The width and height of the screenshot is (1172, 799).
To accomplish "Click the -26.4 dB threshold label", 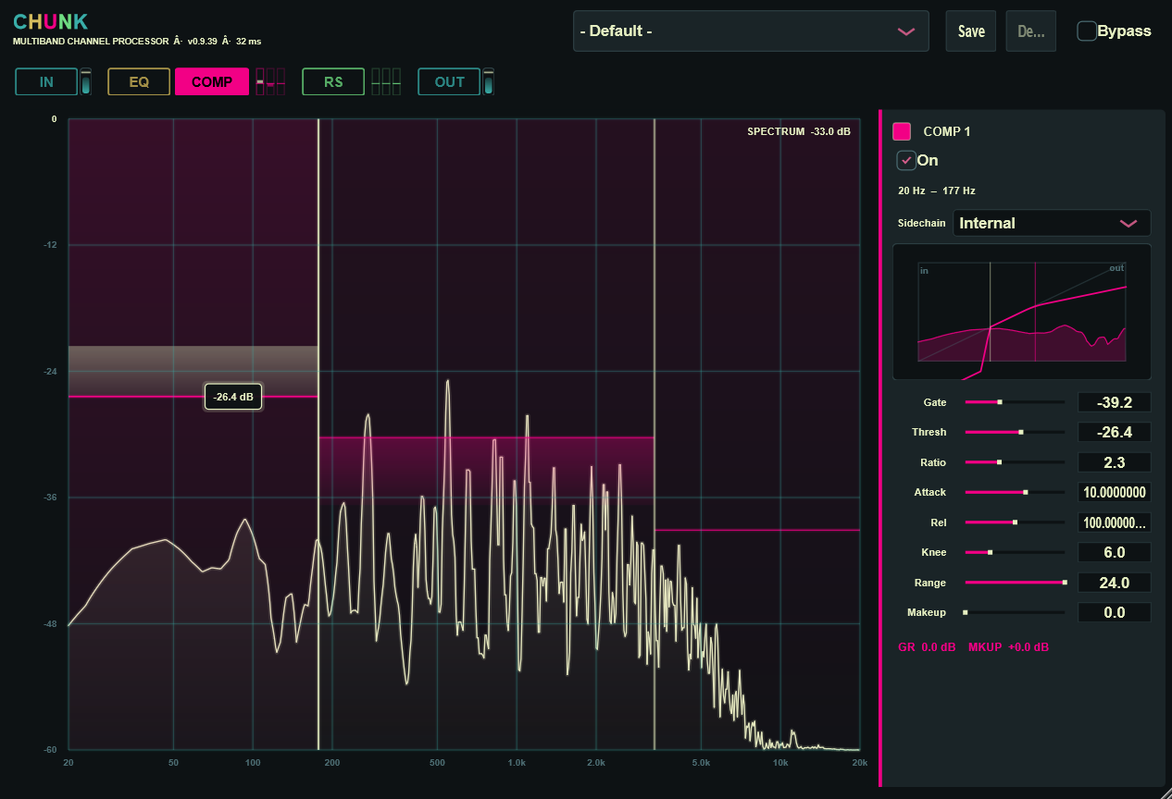I will point(233,397).
